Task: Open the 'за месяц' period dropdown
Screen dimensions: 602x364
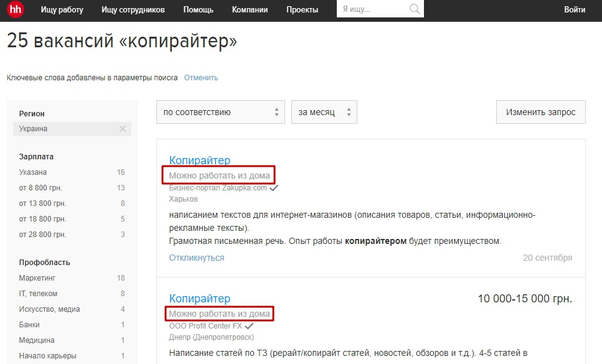Action: [324, 113]
